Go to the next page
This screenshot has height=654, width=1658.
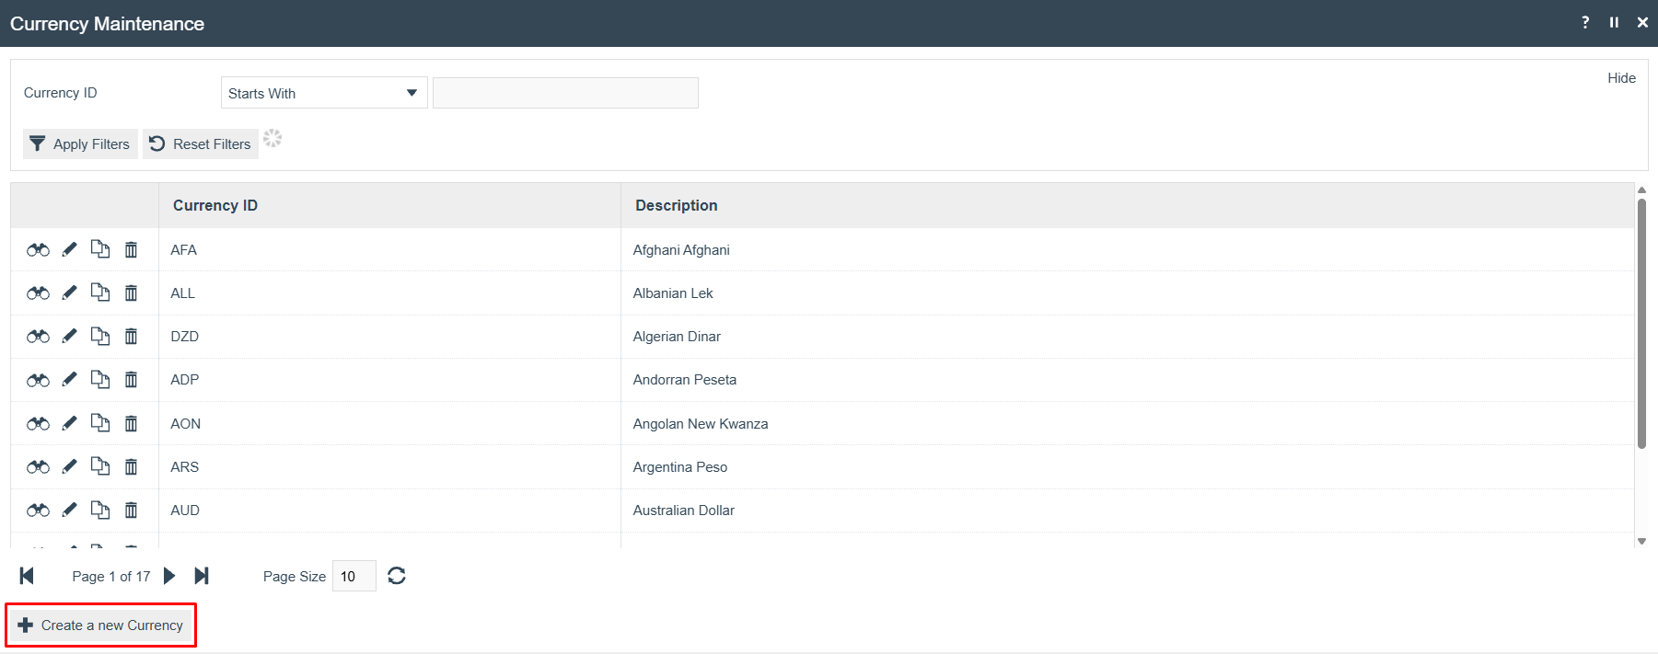[x=169, y=576]
